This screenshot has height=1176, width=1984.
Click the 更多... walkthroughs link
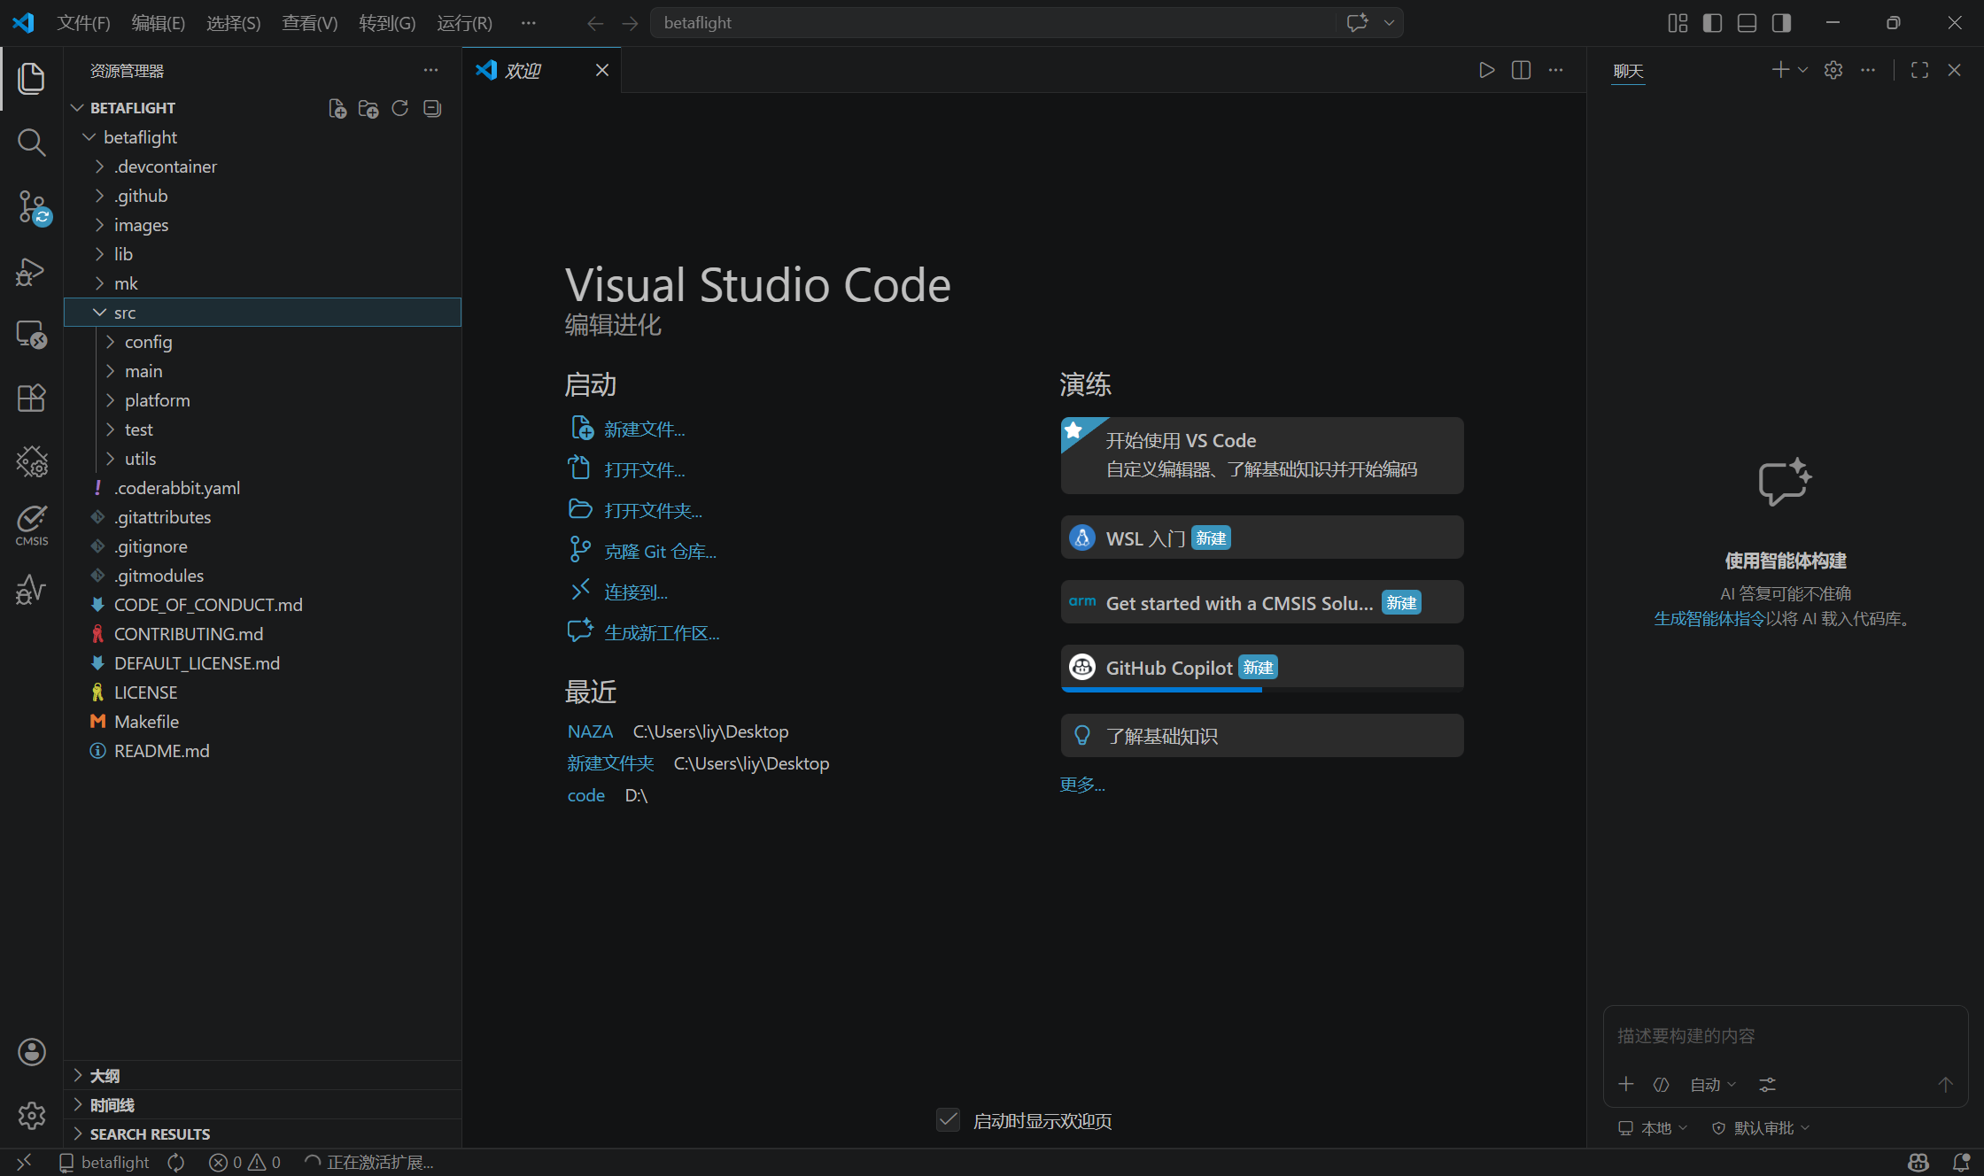coord(1082,785)
